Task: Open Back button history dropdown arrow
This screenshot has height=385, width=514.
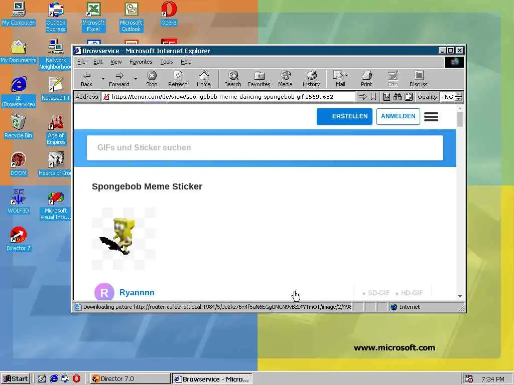Action: [x=103, y=79]
